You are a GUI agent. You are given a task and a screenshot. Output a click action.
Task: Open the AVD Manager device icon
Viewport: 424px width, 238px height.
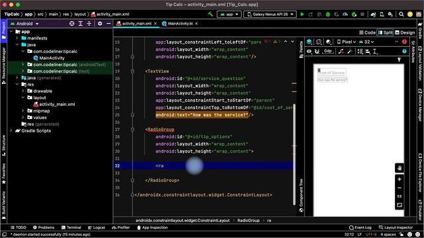click(382, 15)
